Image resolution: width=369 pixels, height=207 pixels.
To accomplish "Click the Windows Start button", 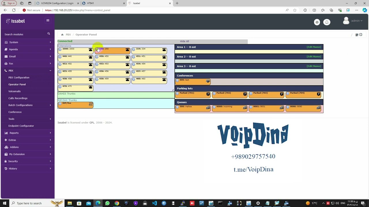I will tap(5, 203).
